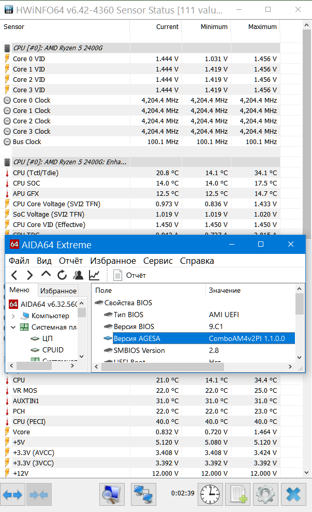Refresh the AIDA64 page
This screenshot has width=312, height=512.
coord(62,275)
